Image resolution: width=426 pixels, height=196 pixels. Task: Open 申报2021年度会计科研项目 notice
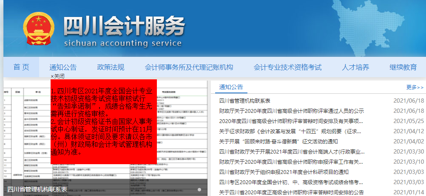pos(284,172)
